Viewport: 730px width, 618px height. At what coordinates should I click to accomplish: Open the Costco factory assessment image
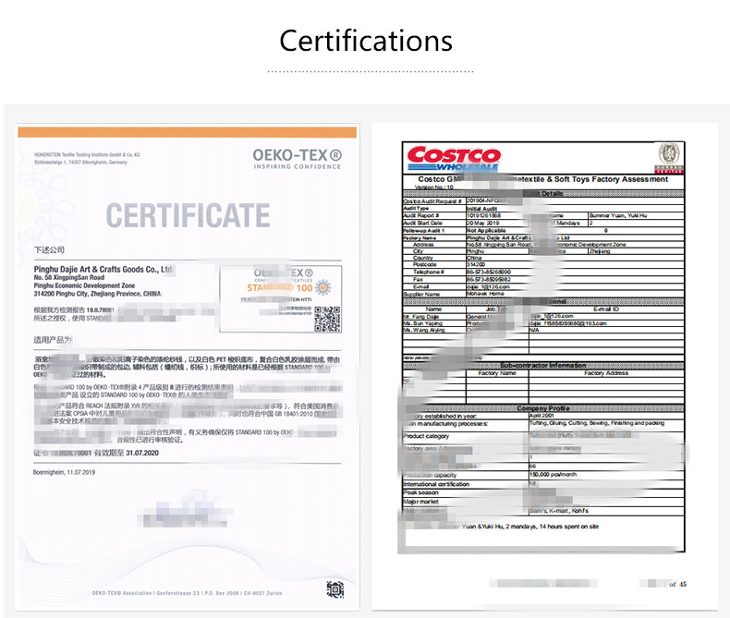(544, 367)
